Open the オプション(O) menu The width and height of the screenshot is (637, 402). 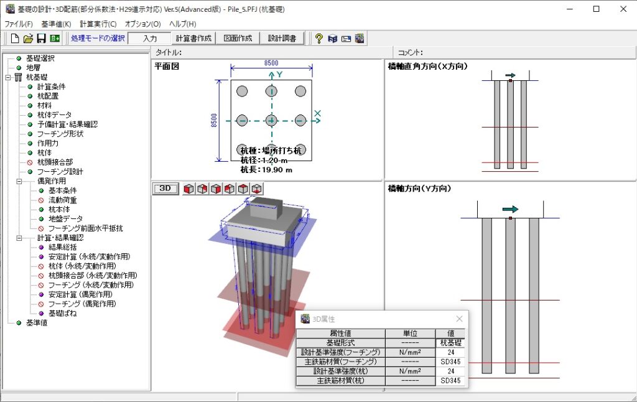click(142, 24)
